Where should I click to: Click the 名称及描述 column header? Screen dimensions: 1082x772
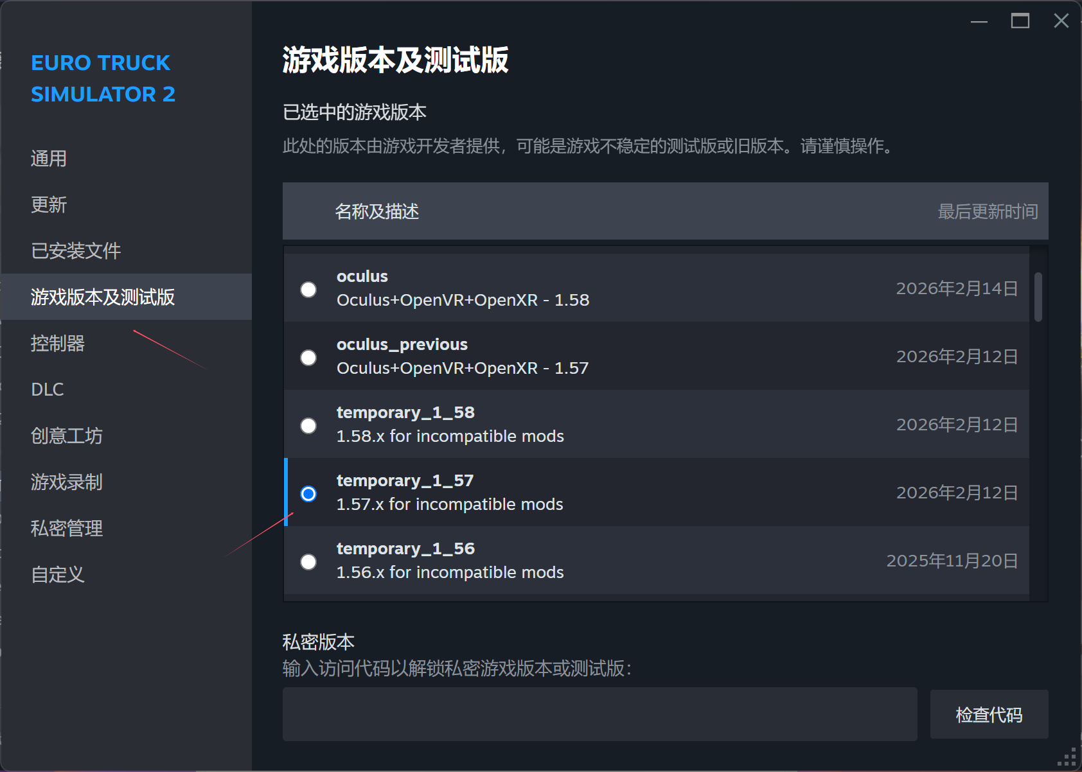[x=378, y=211]
